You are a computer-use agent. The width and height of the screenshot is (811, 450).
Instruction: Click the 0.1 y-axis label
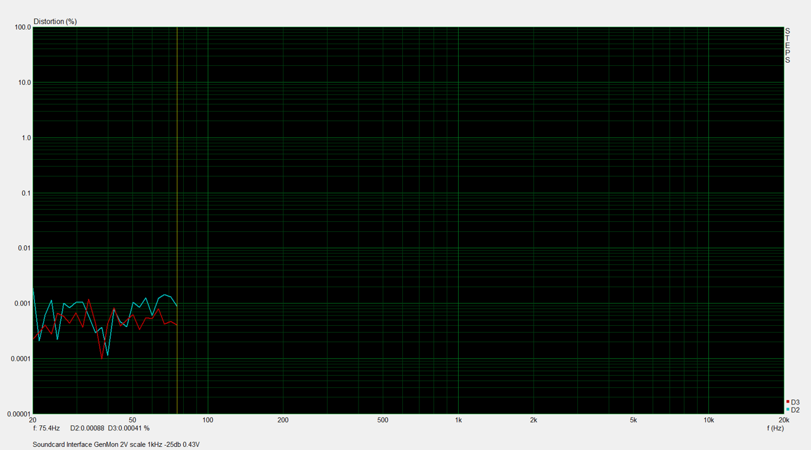coord(27,193)
